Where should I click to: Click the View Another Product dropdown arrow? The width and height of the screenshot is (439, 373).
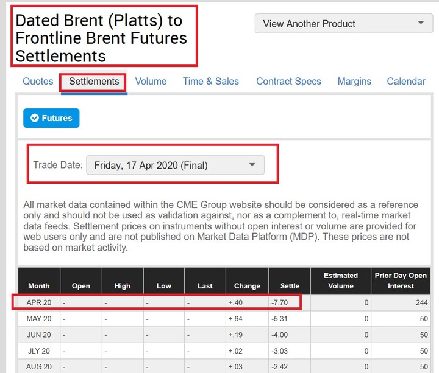[x=421, y=23]
